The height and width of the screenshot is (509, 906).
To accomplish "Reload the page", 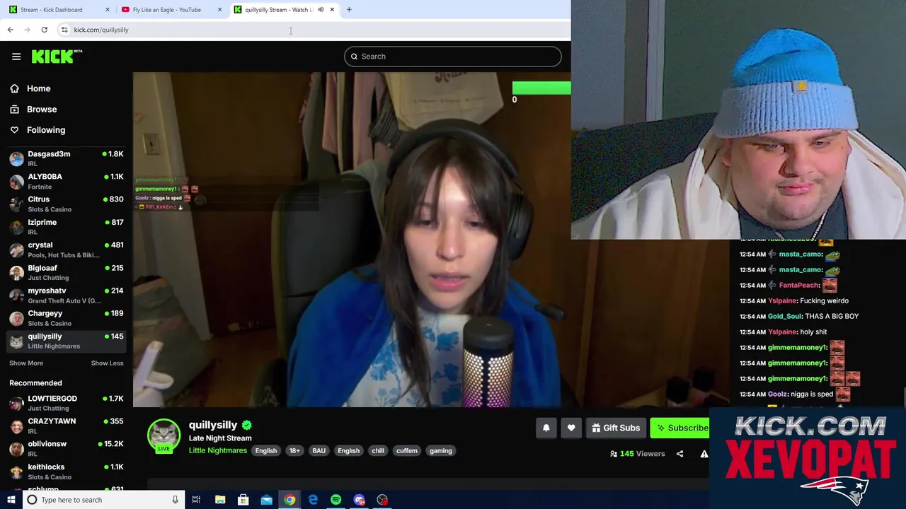I will [x=44, y=30].
